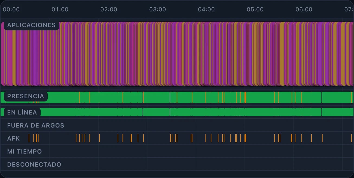
Task: Click the PRESENCIA track label
Action: (25, 96)
